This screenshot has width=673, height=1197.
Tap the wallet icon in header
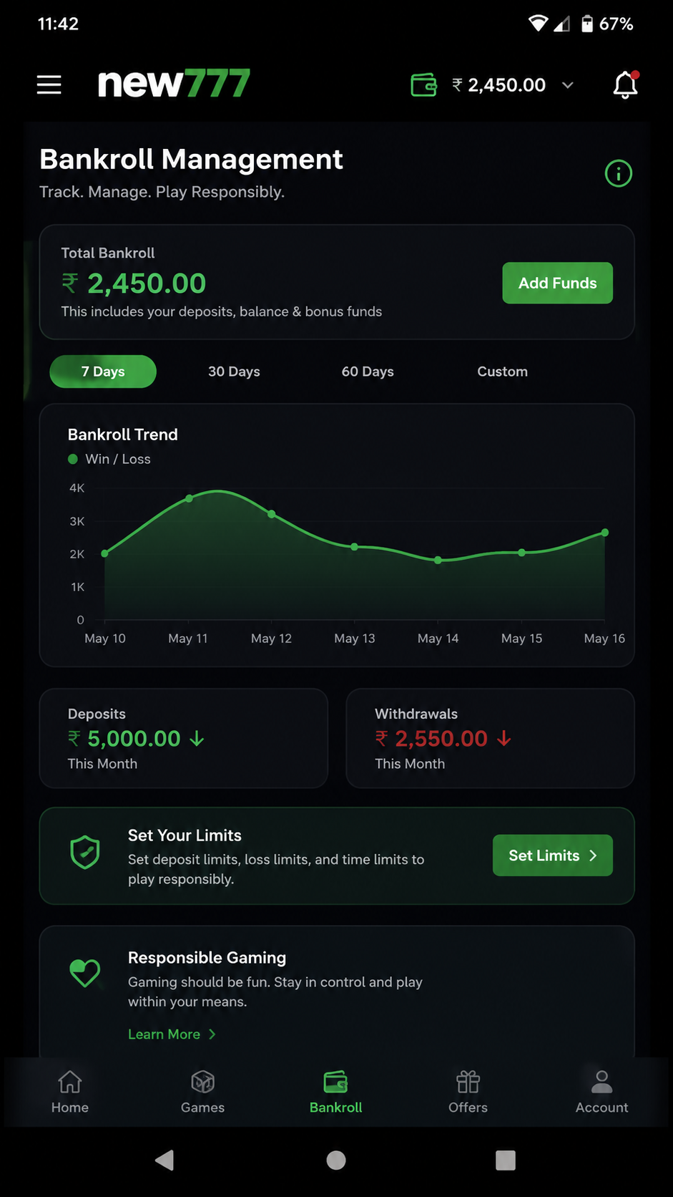pyautogui.click(x=423, y=84)
